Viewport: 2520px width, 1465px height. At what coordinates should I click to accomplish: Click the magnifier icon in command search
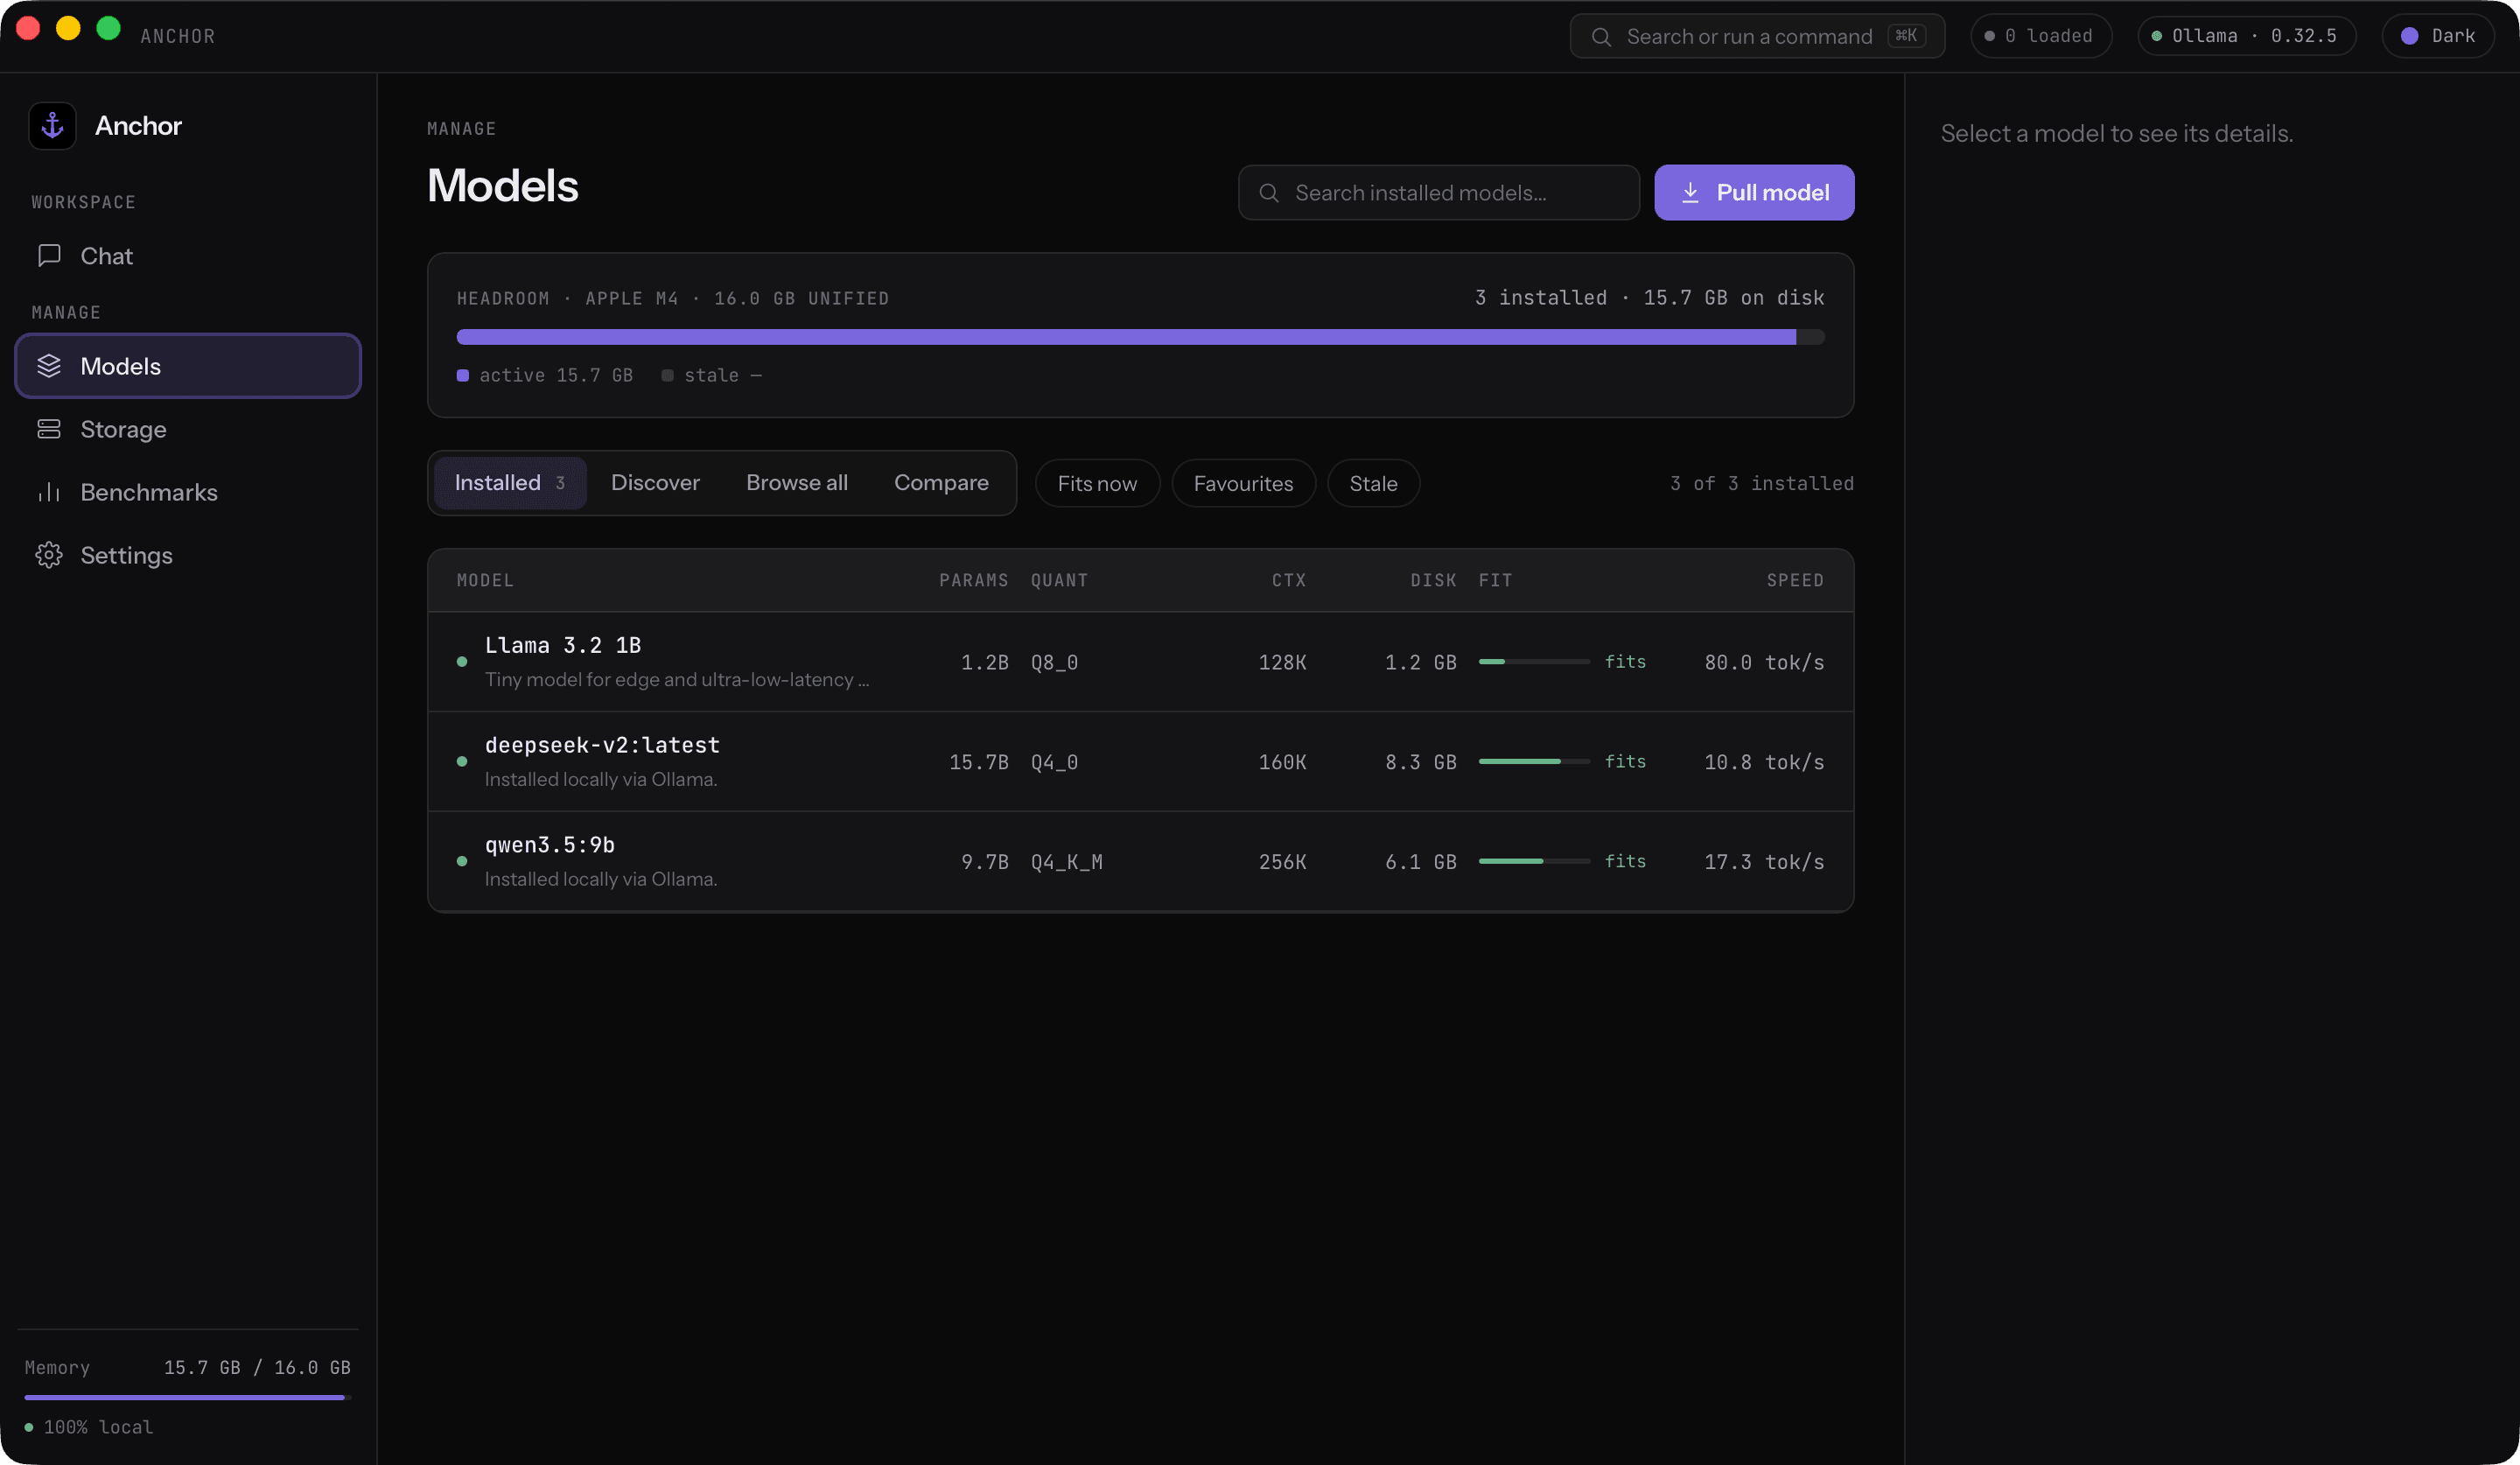[x=1601, y=37]
